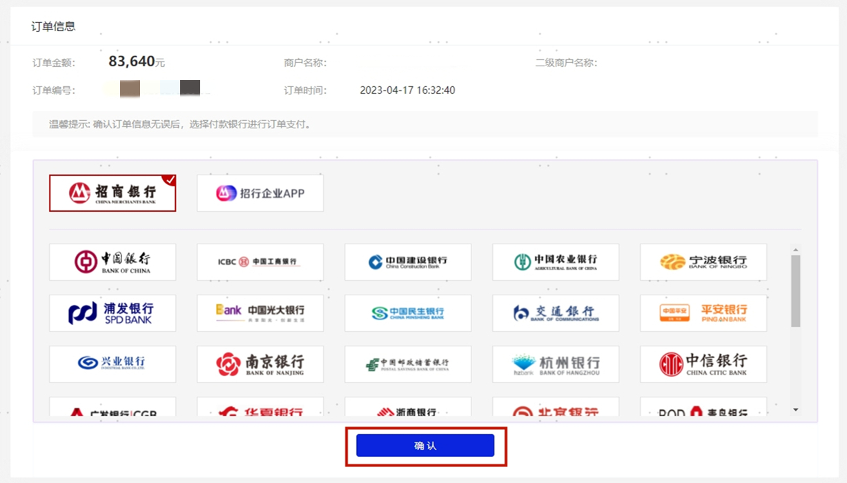Click the bank list scroll-up arrow

tap(795, 250)
